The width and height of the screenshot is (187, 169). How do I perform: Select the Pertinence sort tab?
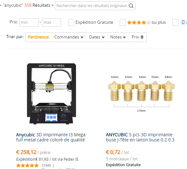coord(39,37)
